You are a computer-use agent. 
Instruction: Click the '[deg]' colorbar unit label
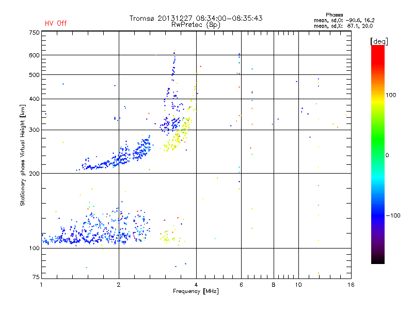(x=379, y=41)
